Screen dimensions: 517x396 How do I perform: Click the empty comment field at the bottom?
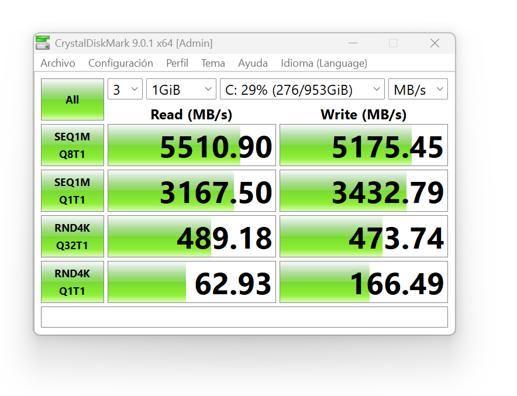coord(244,317)
